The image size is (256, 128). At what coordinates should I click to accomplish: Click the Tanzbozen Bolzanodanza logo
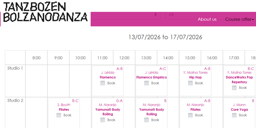[x=44, y=13]
